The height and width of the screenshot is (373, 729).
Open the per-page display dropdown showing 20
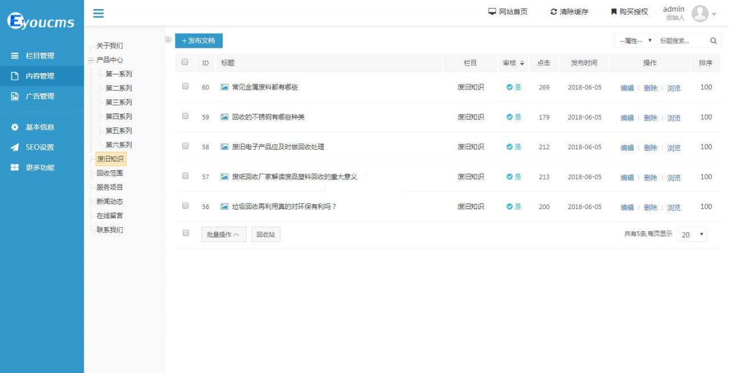pos(692,235)
